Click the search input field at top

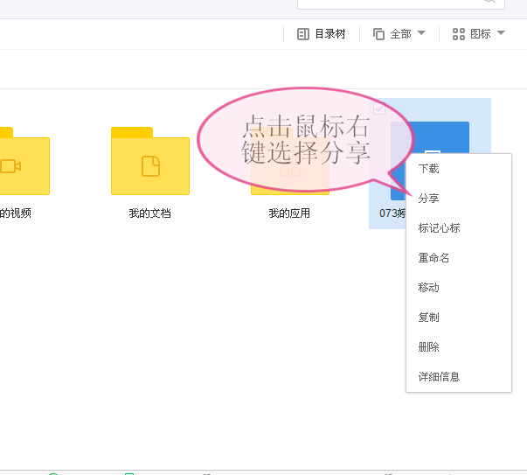click(400, 3)
